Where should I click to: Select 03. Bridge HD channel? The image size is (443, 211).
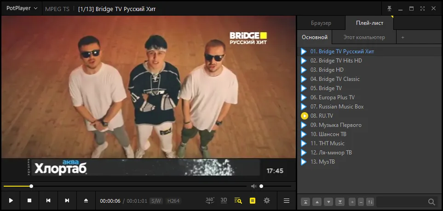click(370, 70)
